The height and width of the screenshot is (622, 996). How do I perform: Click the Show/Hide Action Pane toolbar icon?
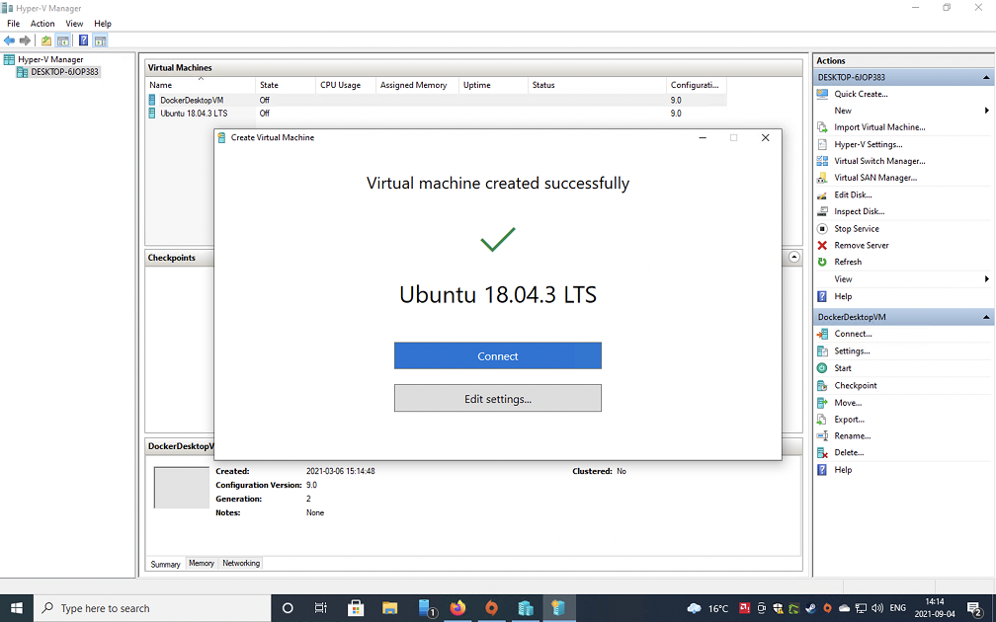pos(100,40)
